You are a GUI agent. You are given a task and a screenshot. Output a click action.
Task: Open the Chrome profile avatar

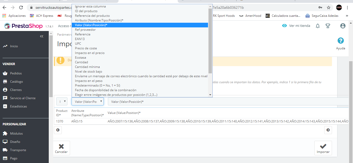point(339,7)
